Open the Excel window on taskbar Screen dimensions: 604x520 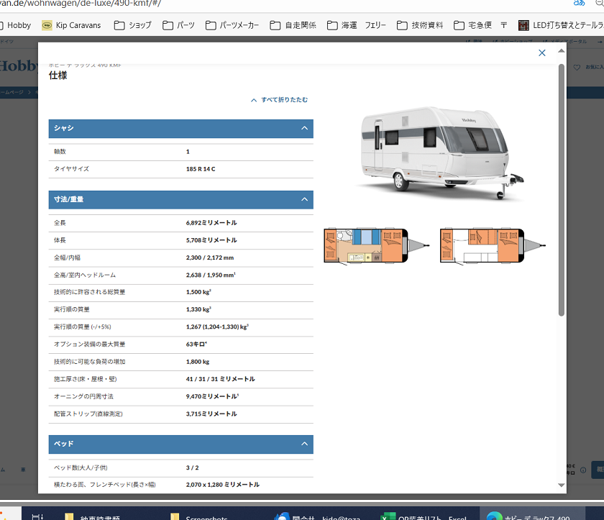tap(423, 517)
